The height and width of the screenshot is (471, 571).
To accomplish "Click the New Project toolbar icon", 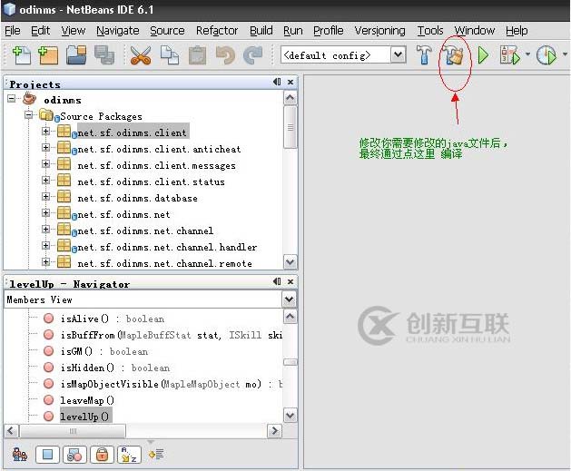I will (48, 55).
